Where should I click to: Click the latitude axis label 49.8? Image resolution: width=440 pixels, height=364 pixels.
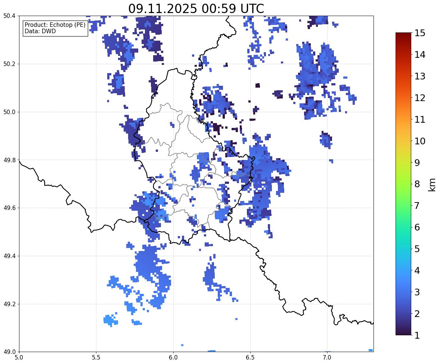9,160
